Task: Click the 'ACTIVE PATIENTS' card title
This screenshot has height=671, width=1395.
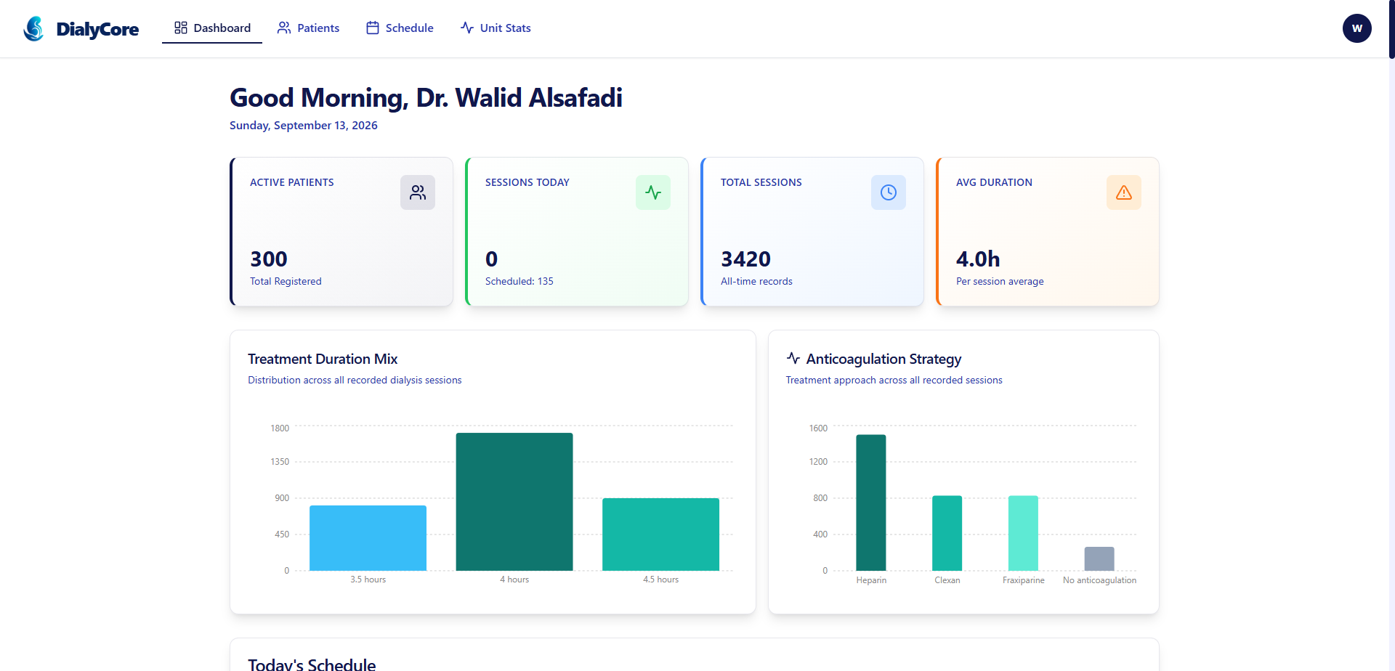Action: (292, 182)
